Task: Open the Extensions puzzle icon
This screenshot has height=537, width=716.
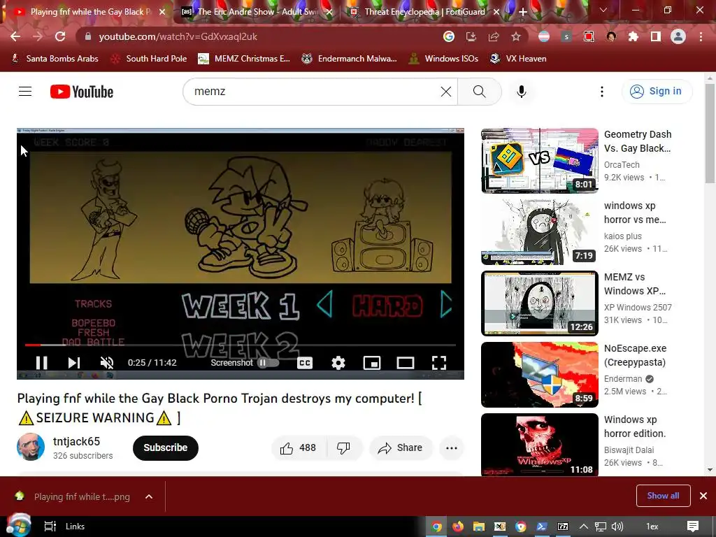Action: pyautogui.click(x=633, y=36)
